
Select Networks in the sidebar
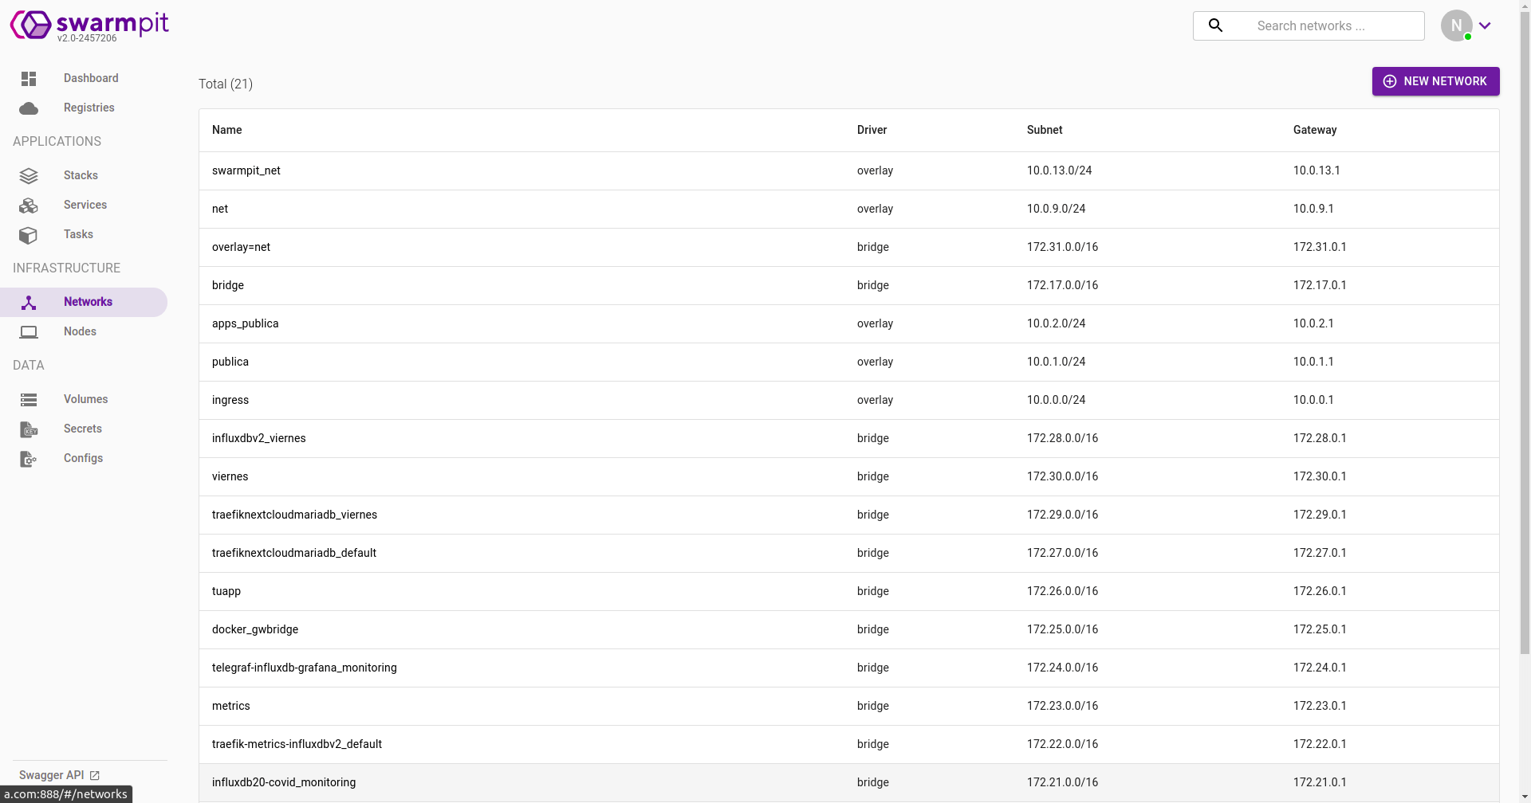coord(84,302)
